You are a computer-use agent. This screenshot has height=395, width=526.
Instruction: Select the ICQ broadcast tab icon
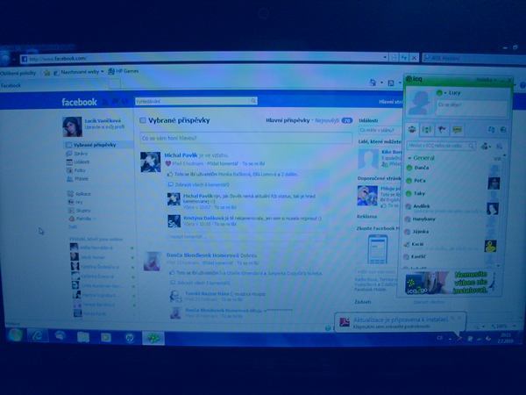[427, 129]
